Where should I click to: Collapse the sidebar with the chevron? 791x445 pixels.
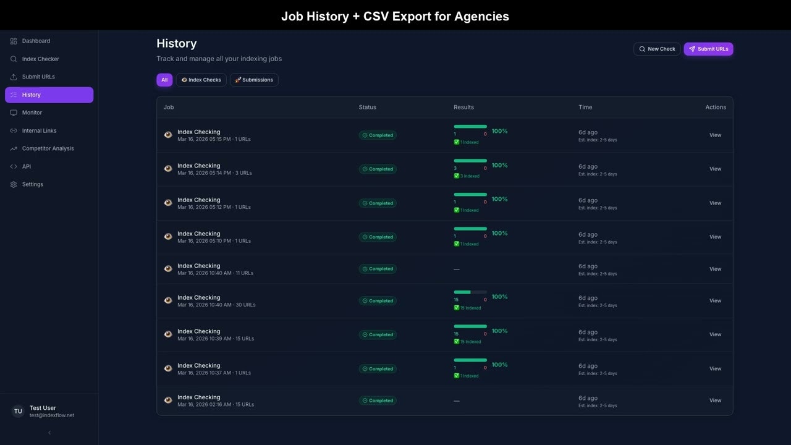[49, 433]
